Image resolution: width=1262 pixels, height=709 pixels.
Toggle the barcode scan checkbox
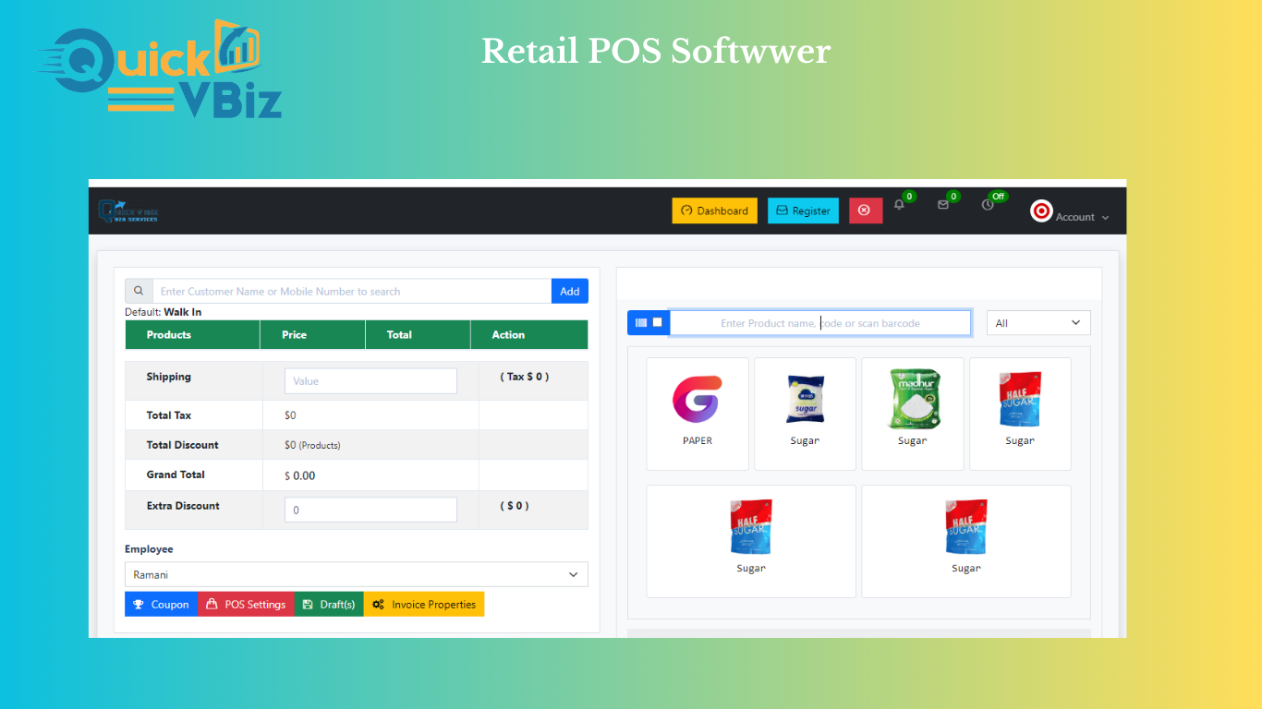[x=658, y=322]
